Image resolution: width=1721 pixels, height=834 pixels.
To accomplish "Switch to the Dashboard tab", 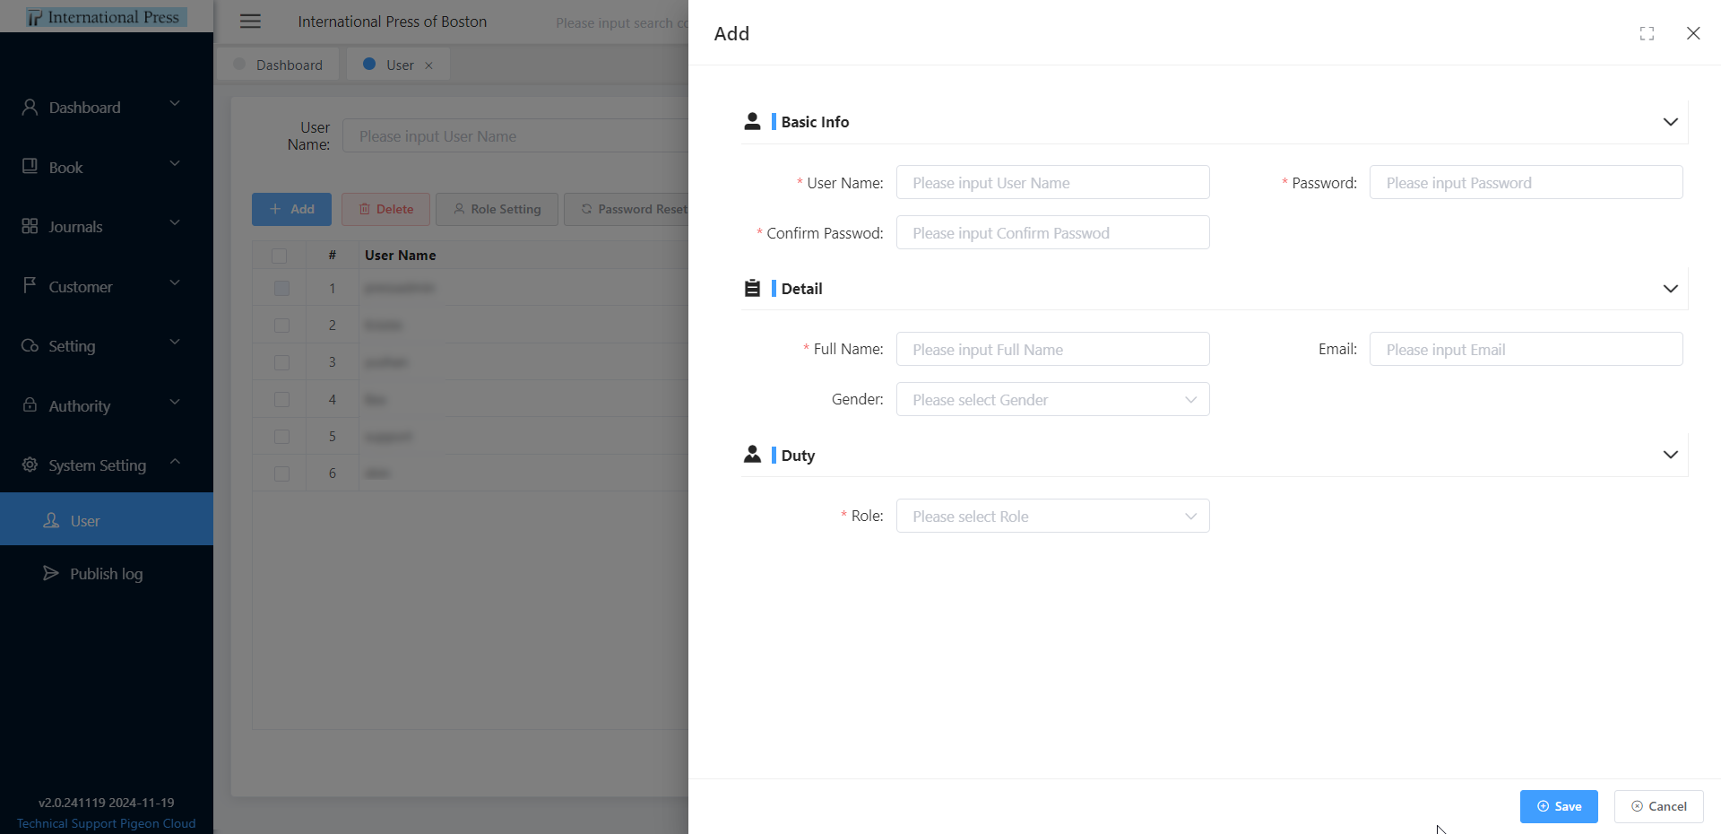I will pos(279,65).
